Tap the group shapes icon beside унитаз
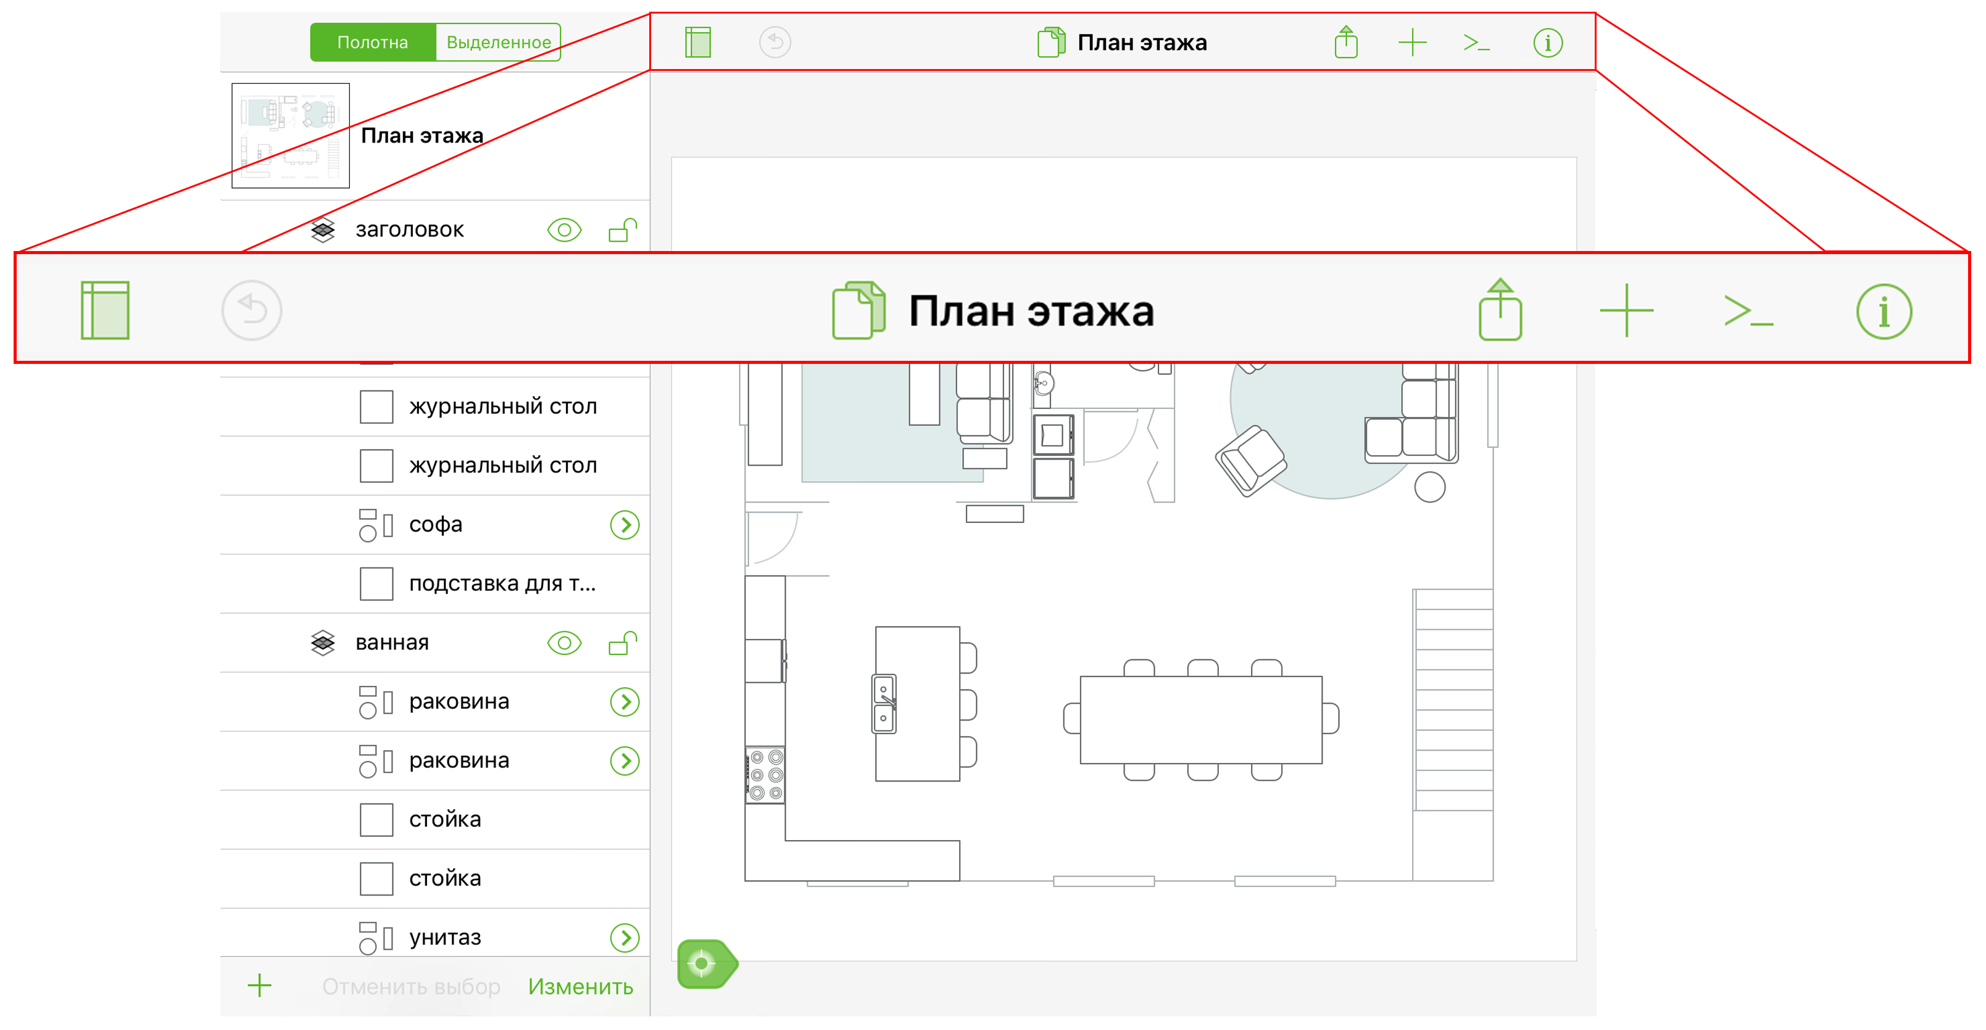This screenshot has width=1986, height=1030. 376,937
